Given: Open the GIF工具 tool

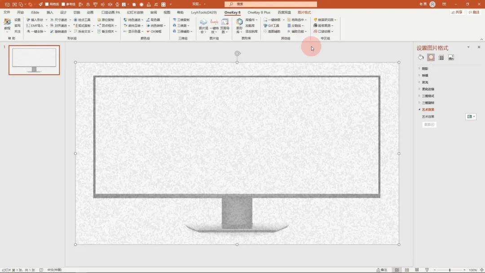Looking at the screenshot, I should point(272,26).
